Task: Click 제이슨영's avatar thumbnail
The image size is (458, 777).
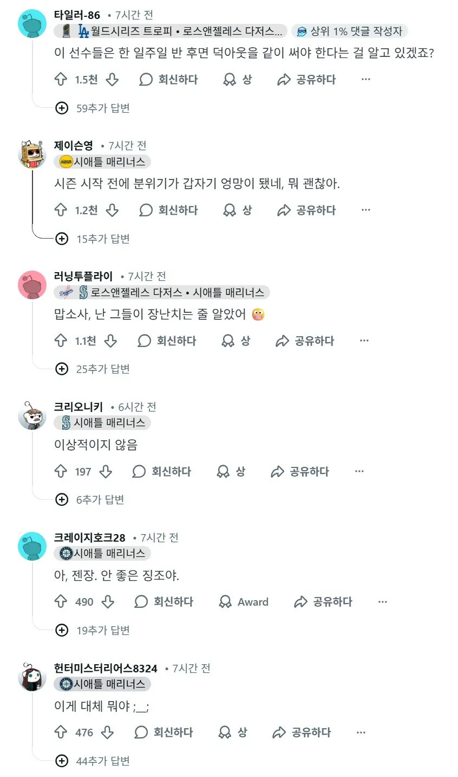Action: 32,155
